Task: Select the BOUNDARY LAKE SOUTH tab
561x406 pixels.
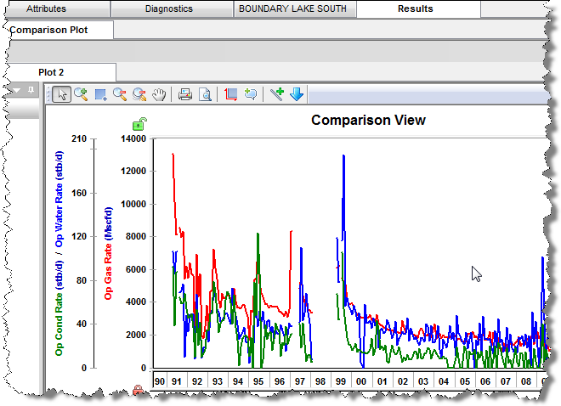Action: click(294, 8)
